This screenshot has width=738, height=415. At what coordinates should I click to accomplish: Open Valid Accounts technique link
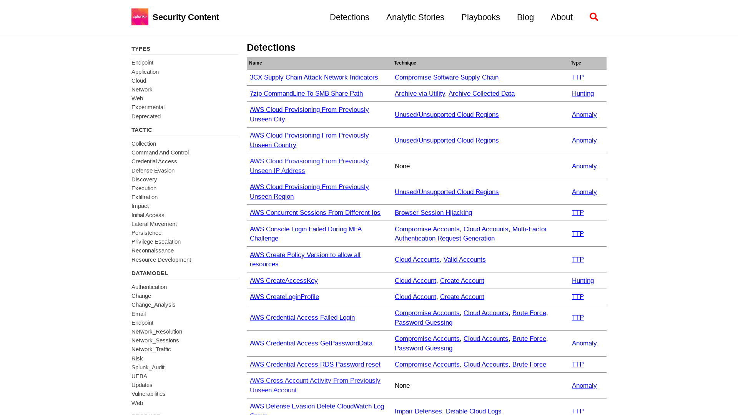[465, 259]
